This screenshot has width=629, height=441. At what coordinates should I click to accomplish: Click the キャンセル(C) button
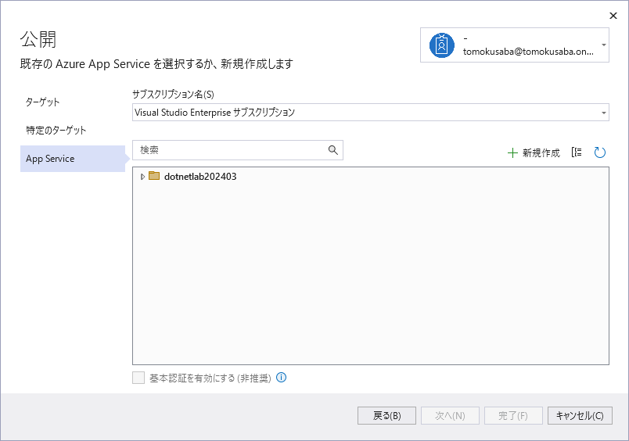[x=580, y=416]
